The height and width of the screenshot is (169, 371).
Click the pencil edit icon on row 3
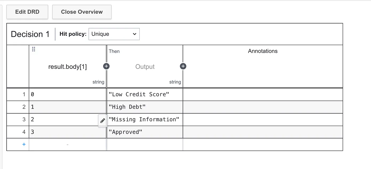pos(103,121)
